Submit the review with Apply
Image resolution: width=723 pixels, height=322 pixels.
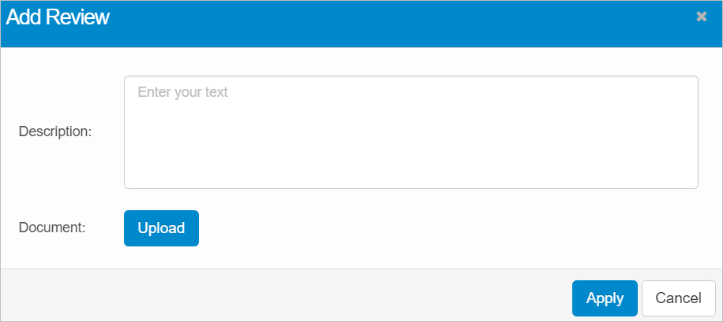pyautogui.click(x=605, y=298)
